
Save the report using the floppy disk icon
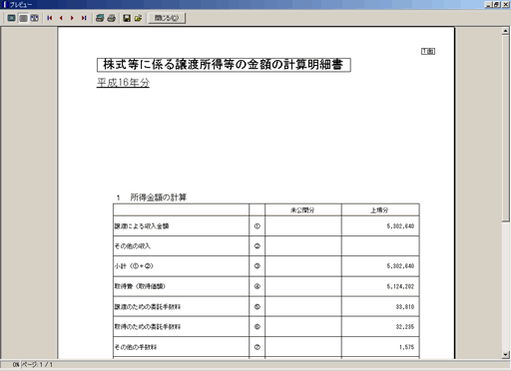(127, 18)
